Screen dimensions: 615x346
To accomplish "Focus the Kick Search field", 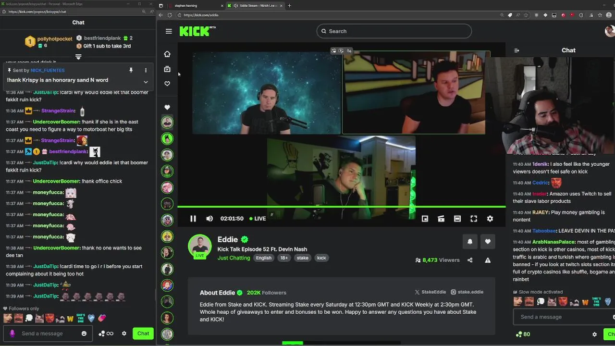I will (x=394, y=31).
